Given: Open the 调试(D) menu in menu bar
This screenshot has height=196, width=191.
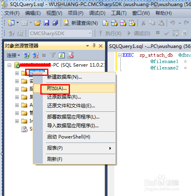Looking at the screenshot, I should [x=97, y=13].
